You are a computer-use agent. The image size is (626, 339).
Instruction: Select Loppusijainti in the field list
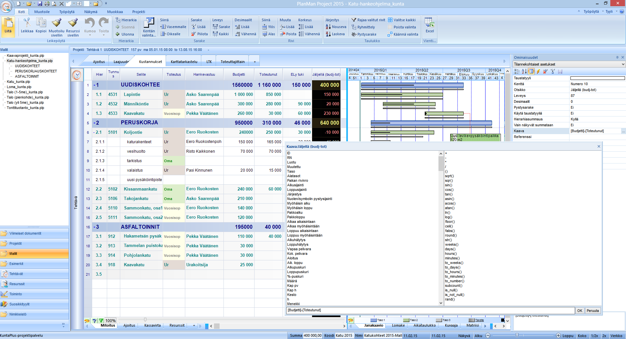297,190
